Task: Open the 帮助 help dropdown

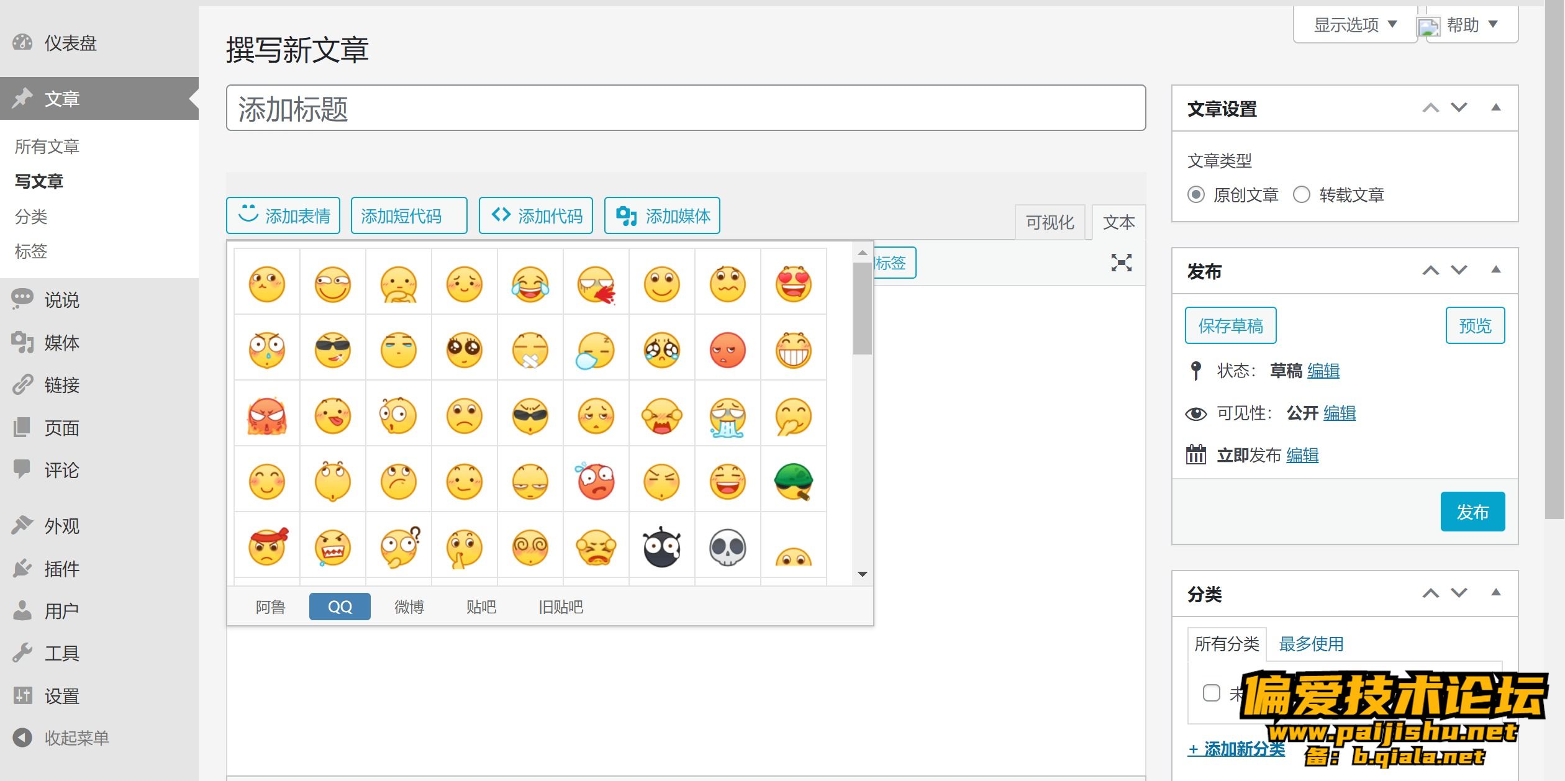Action: click(x=1472, y=25)
